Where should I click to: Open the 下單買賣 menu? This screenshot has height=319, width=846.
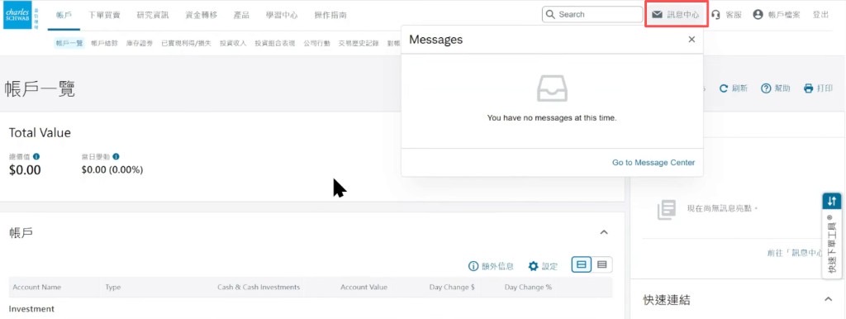(x=105, y=15)
